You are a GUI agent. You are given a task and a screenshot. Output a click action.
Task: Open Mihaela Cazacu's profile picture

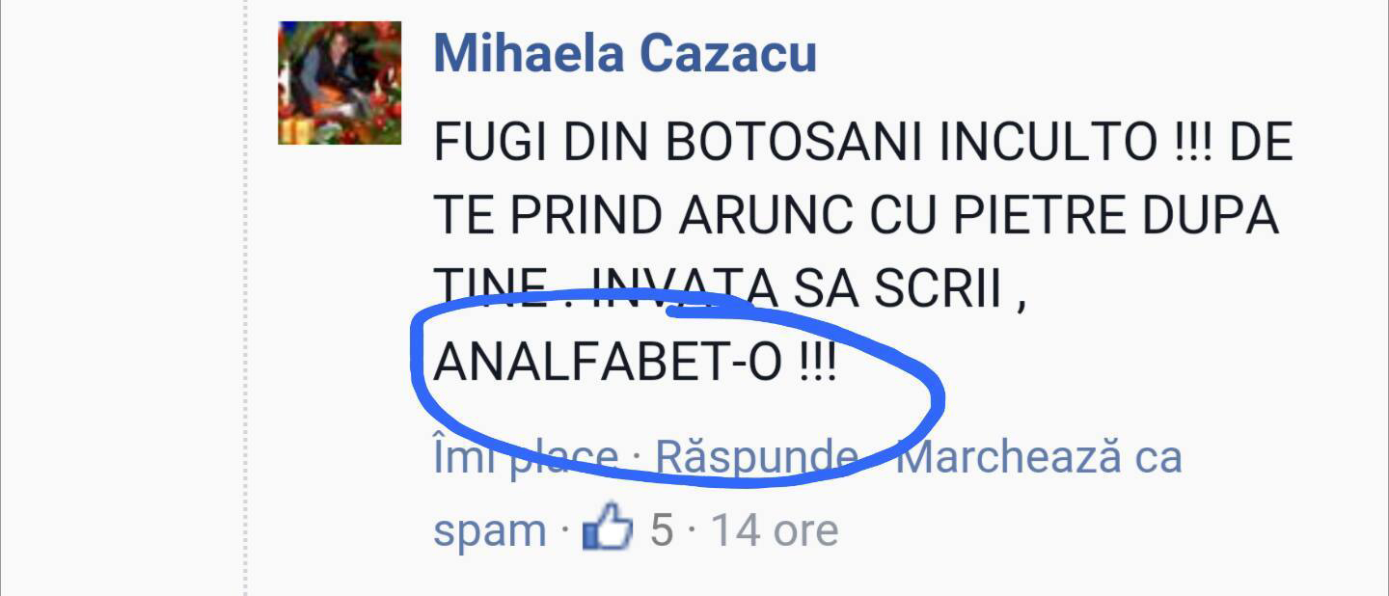coord(340,83)
